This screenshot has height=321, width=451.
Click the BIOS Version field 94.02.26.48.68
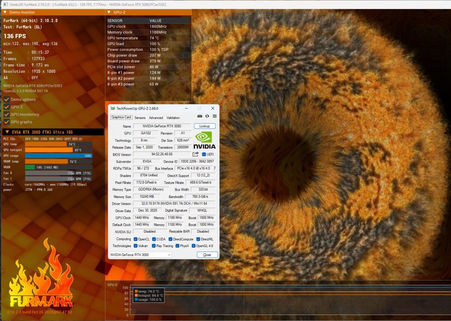[162, 155]
